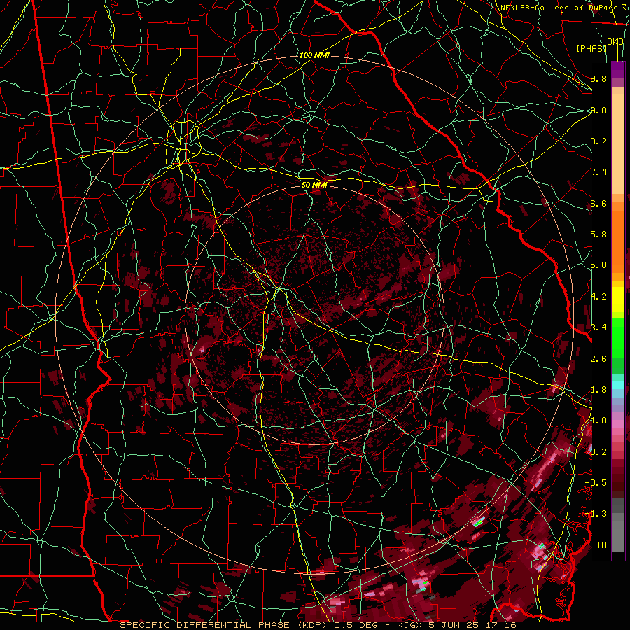Click the 5.0 scale value

(x=598, y=265)
